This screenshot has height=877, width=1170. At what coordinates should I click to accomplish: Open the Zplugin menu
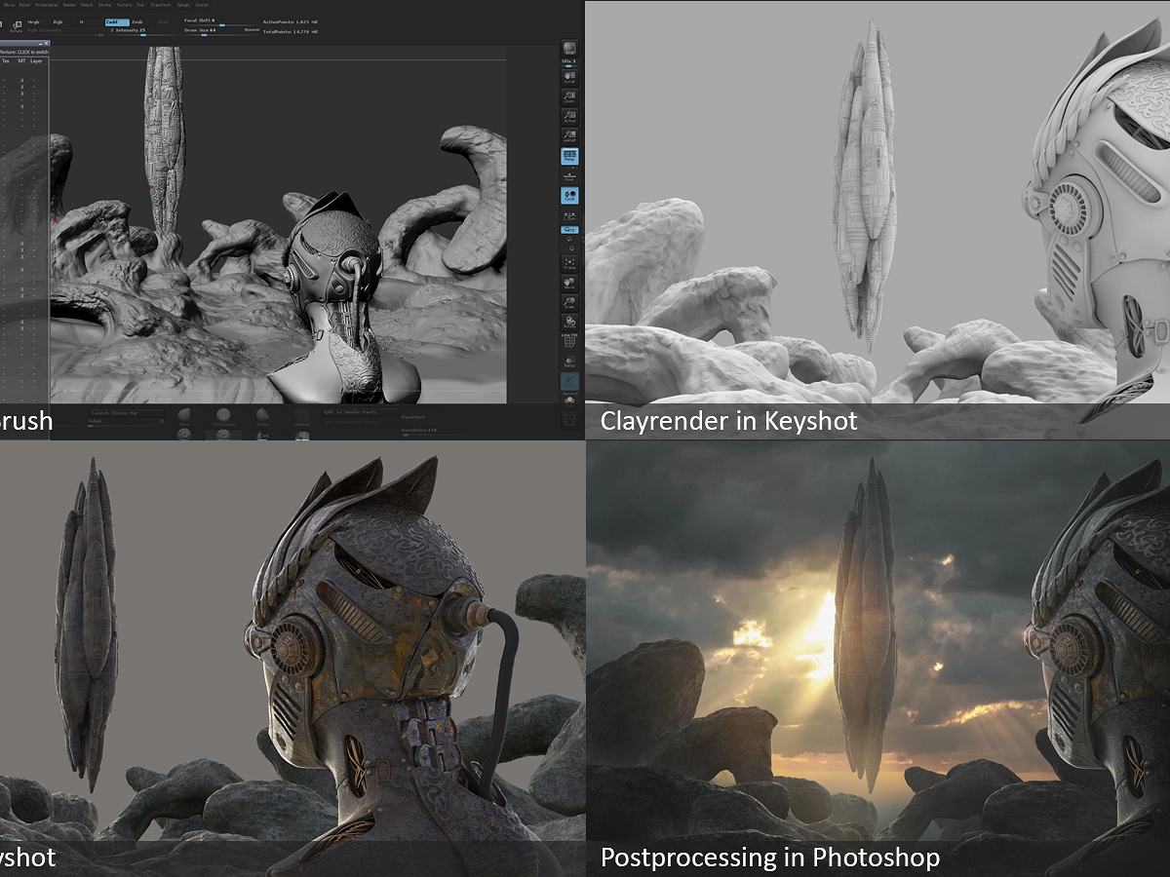click(183, 5)
